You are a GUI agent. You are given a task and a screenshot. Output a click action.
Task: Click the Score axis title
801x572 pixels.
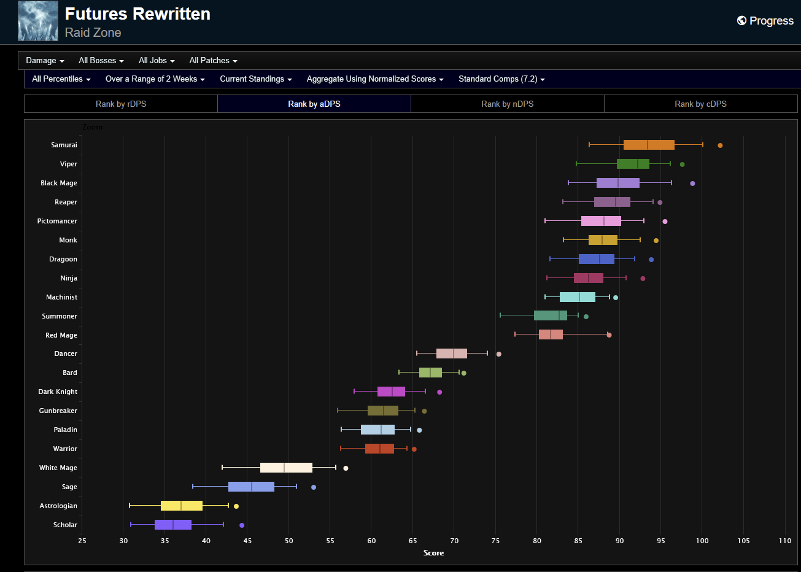coord(433,553)
